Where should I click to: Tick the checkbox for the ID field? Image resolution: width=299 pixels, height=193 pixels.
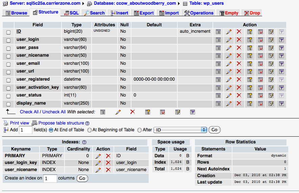click(x=8, y=32)
